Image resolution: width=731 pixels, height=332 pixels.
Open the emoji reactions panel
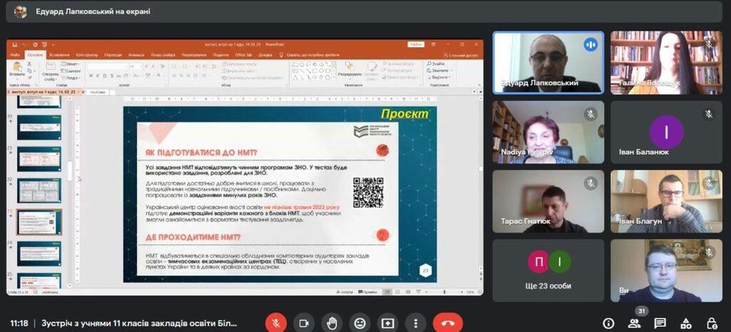click(x=359, y=323)
